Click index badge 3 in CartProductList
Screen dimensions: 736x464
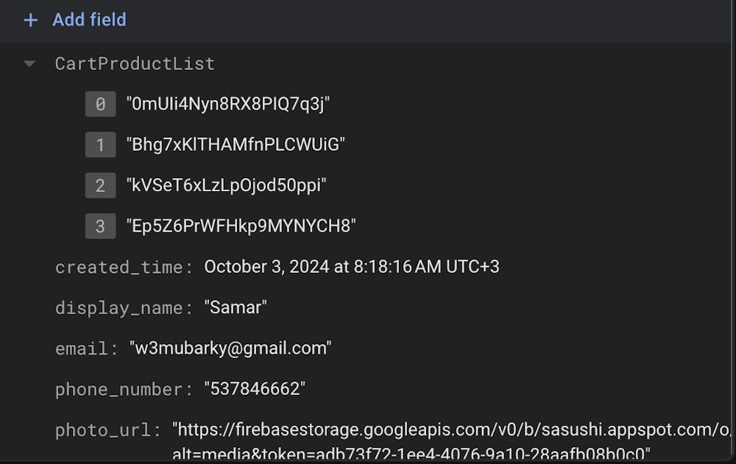pos(100,226)
